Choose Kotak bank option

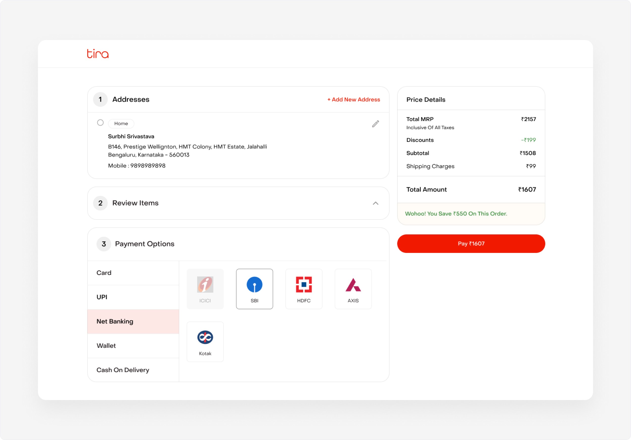(205, 342)
